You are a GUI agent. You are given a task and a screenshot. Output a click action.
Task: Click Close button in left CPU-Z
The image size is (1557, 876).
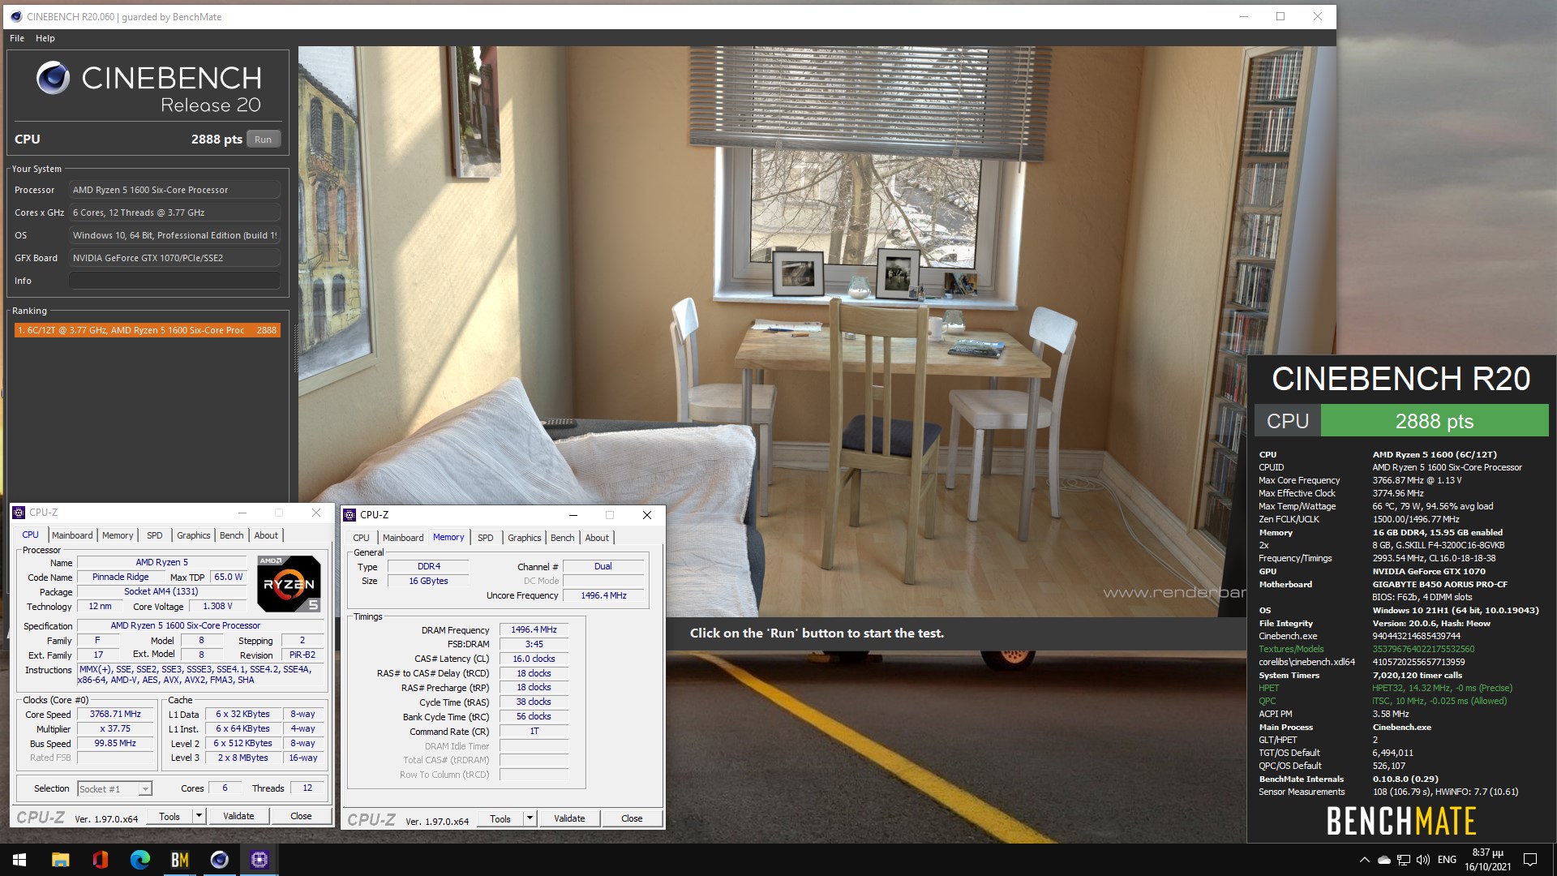coord(301,817)
